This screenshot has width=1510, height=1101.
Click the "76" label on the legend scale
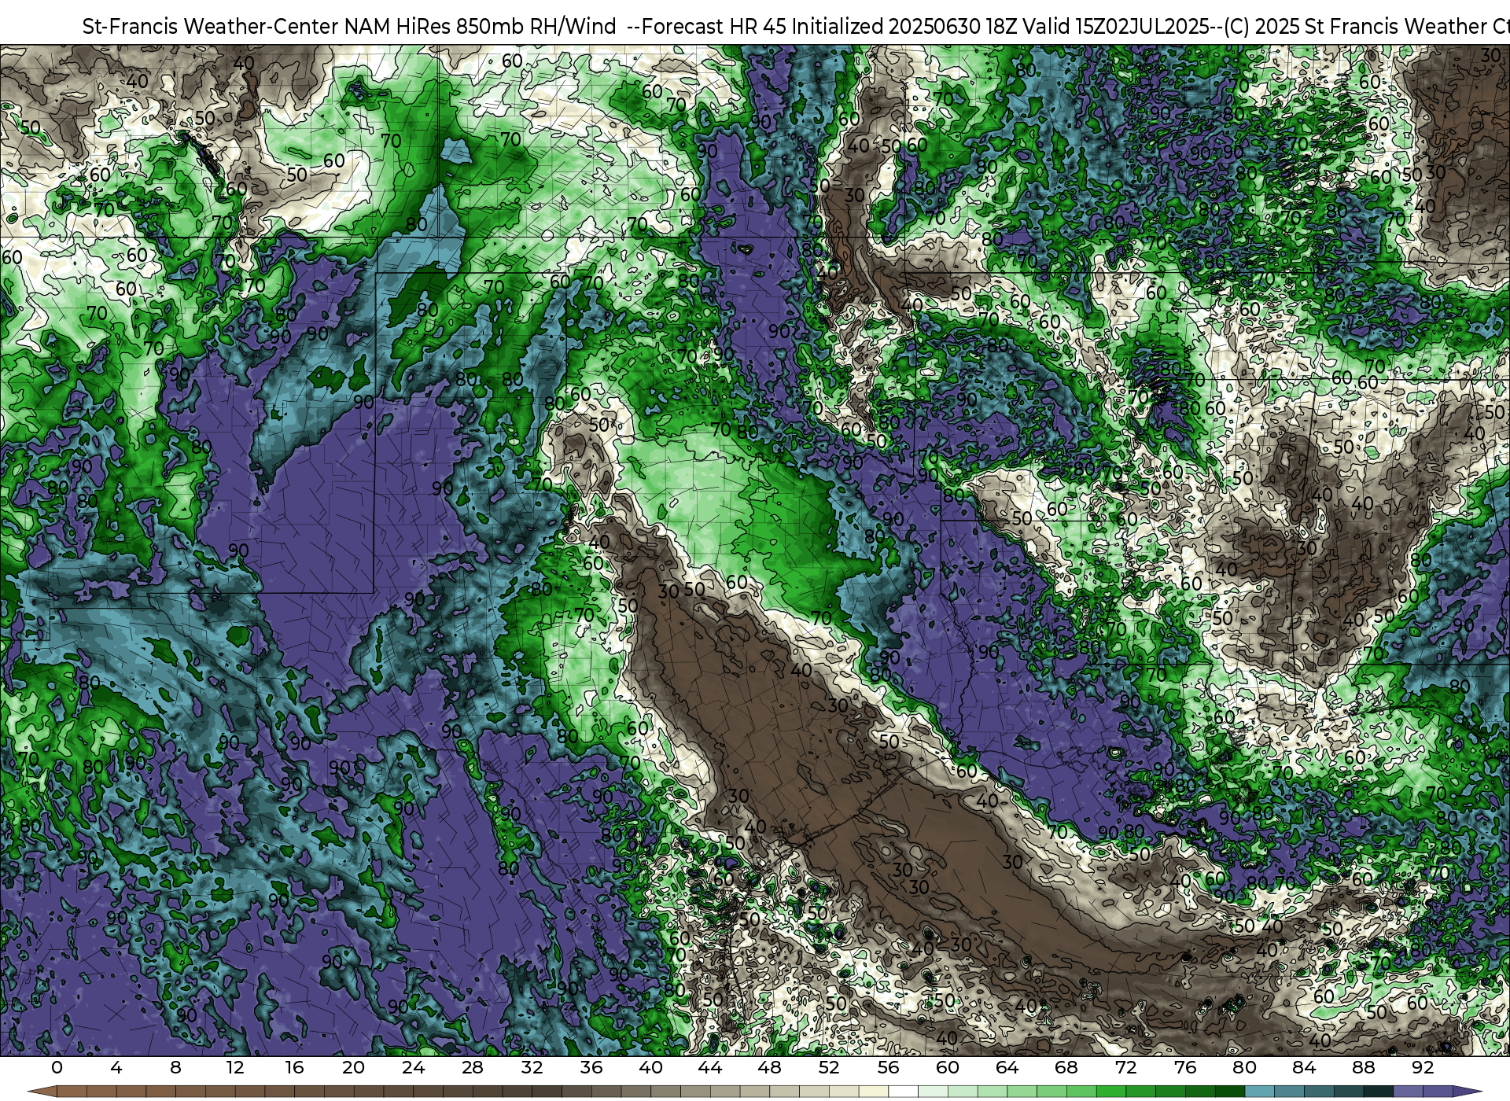tap(1184, 1068)
